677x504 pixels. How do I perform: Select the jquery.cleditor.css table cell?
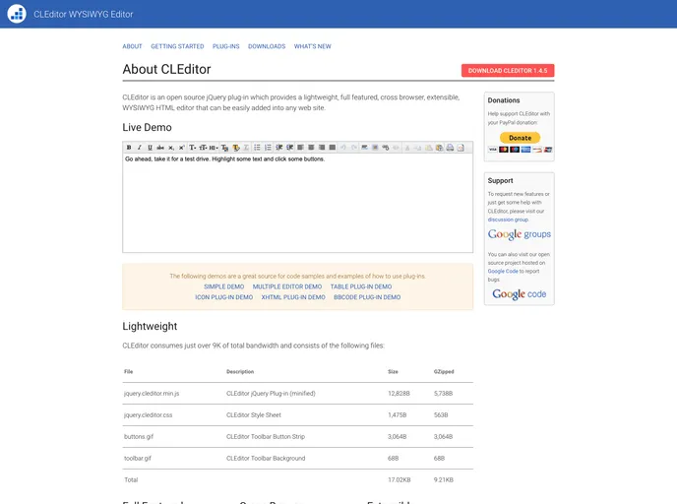tap(148, 415)
